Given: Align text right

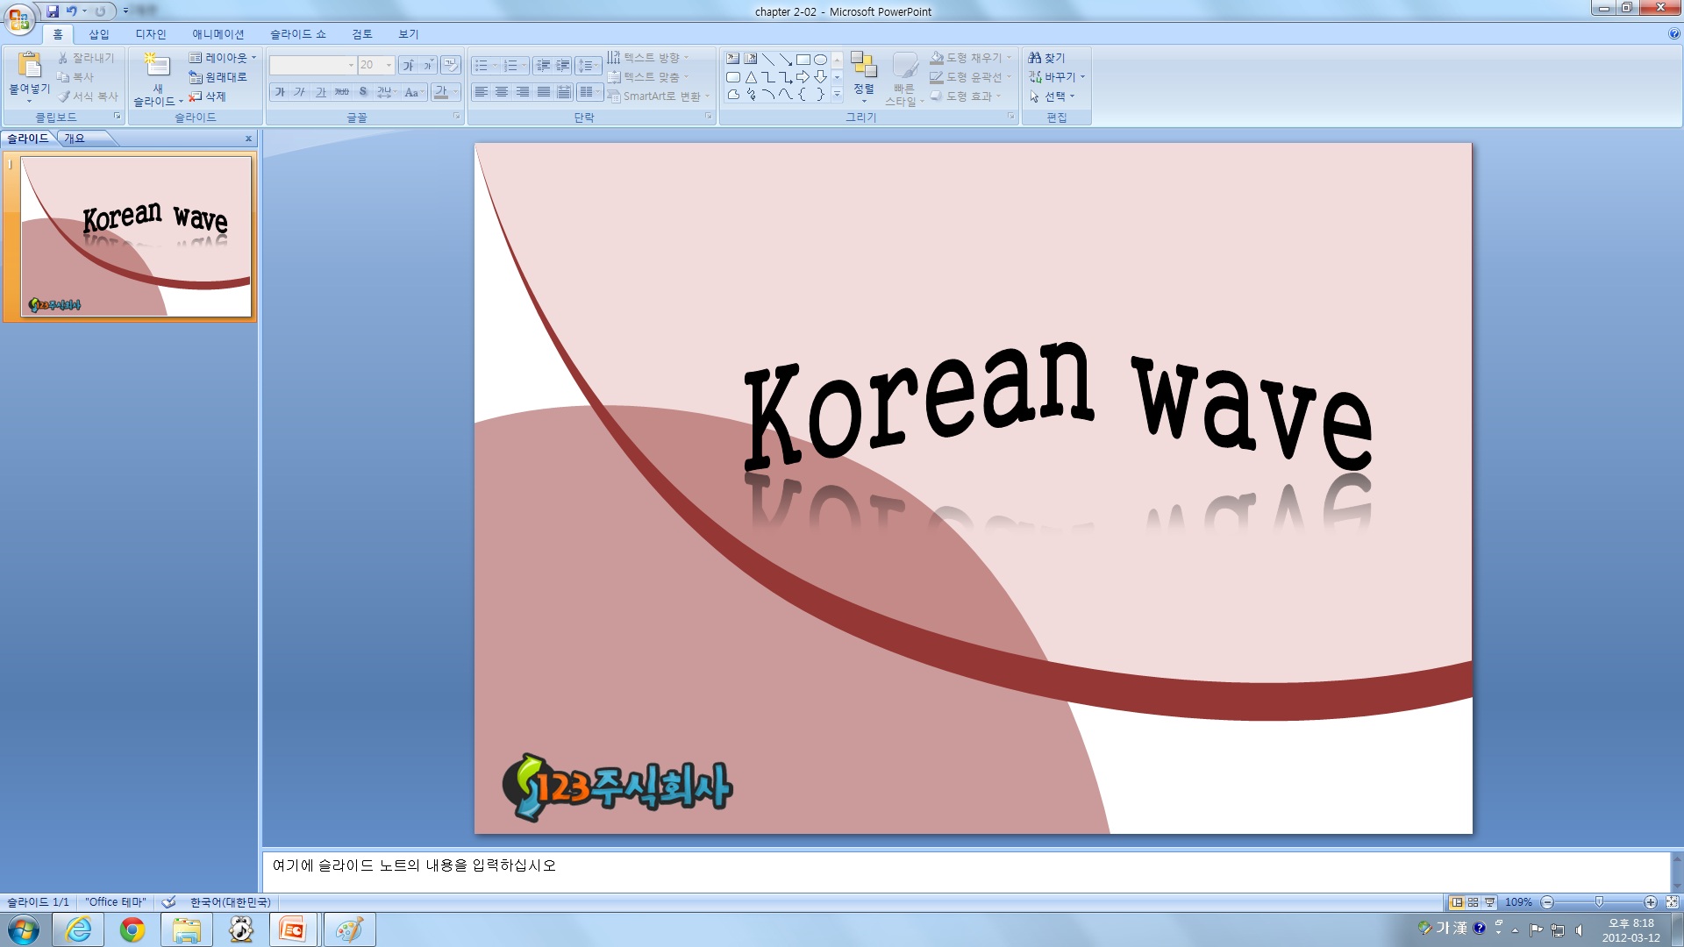Looking at the screenshot, I should pos(523,92).
